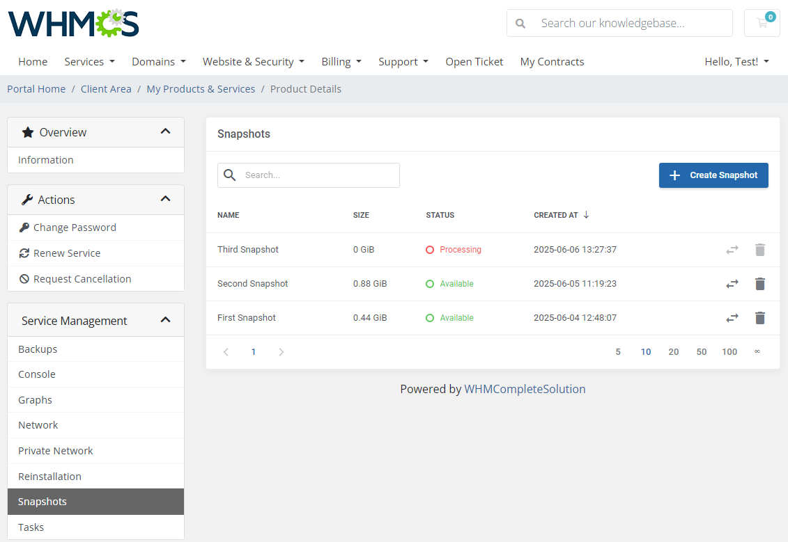Delete First Snapshot using the trash icon
The height and width of the screenshot is (542, 788).
coord(760,318)
